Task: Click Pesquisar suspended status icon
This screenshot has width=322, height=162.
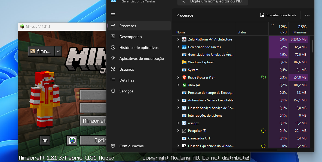Action: click(263, 131)
